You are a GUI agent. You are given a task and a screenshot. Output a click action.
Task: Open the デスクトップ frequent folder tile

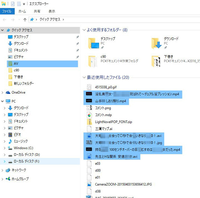pos(102,43)
